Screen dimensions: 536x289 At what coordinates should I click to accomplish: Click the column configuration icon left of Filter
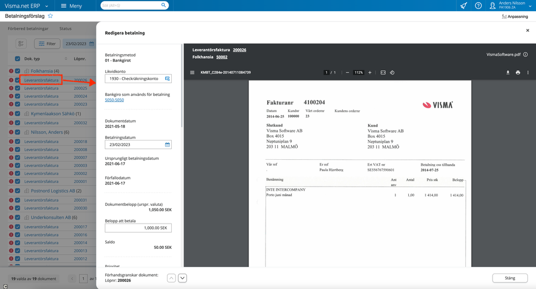pyautogui.click(x=21, y=44)
